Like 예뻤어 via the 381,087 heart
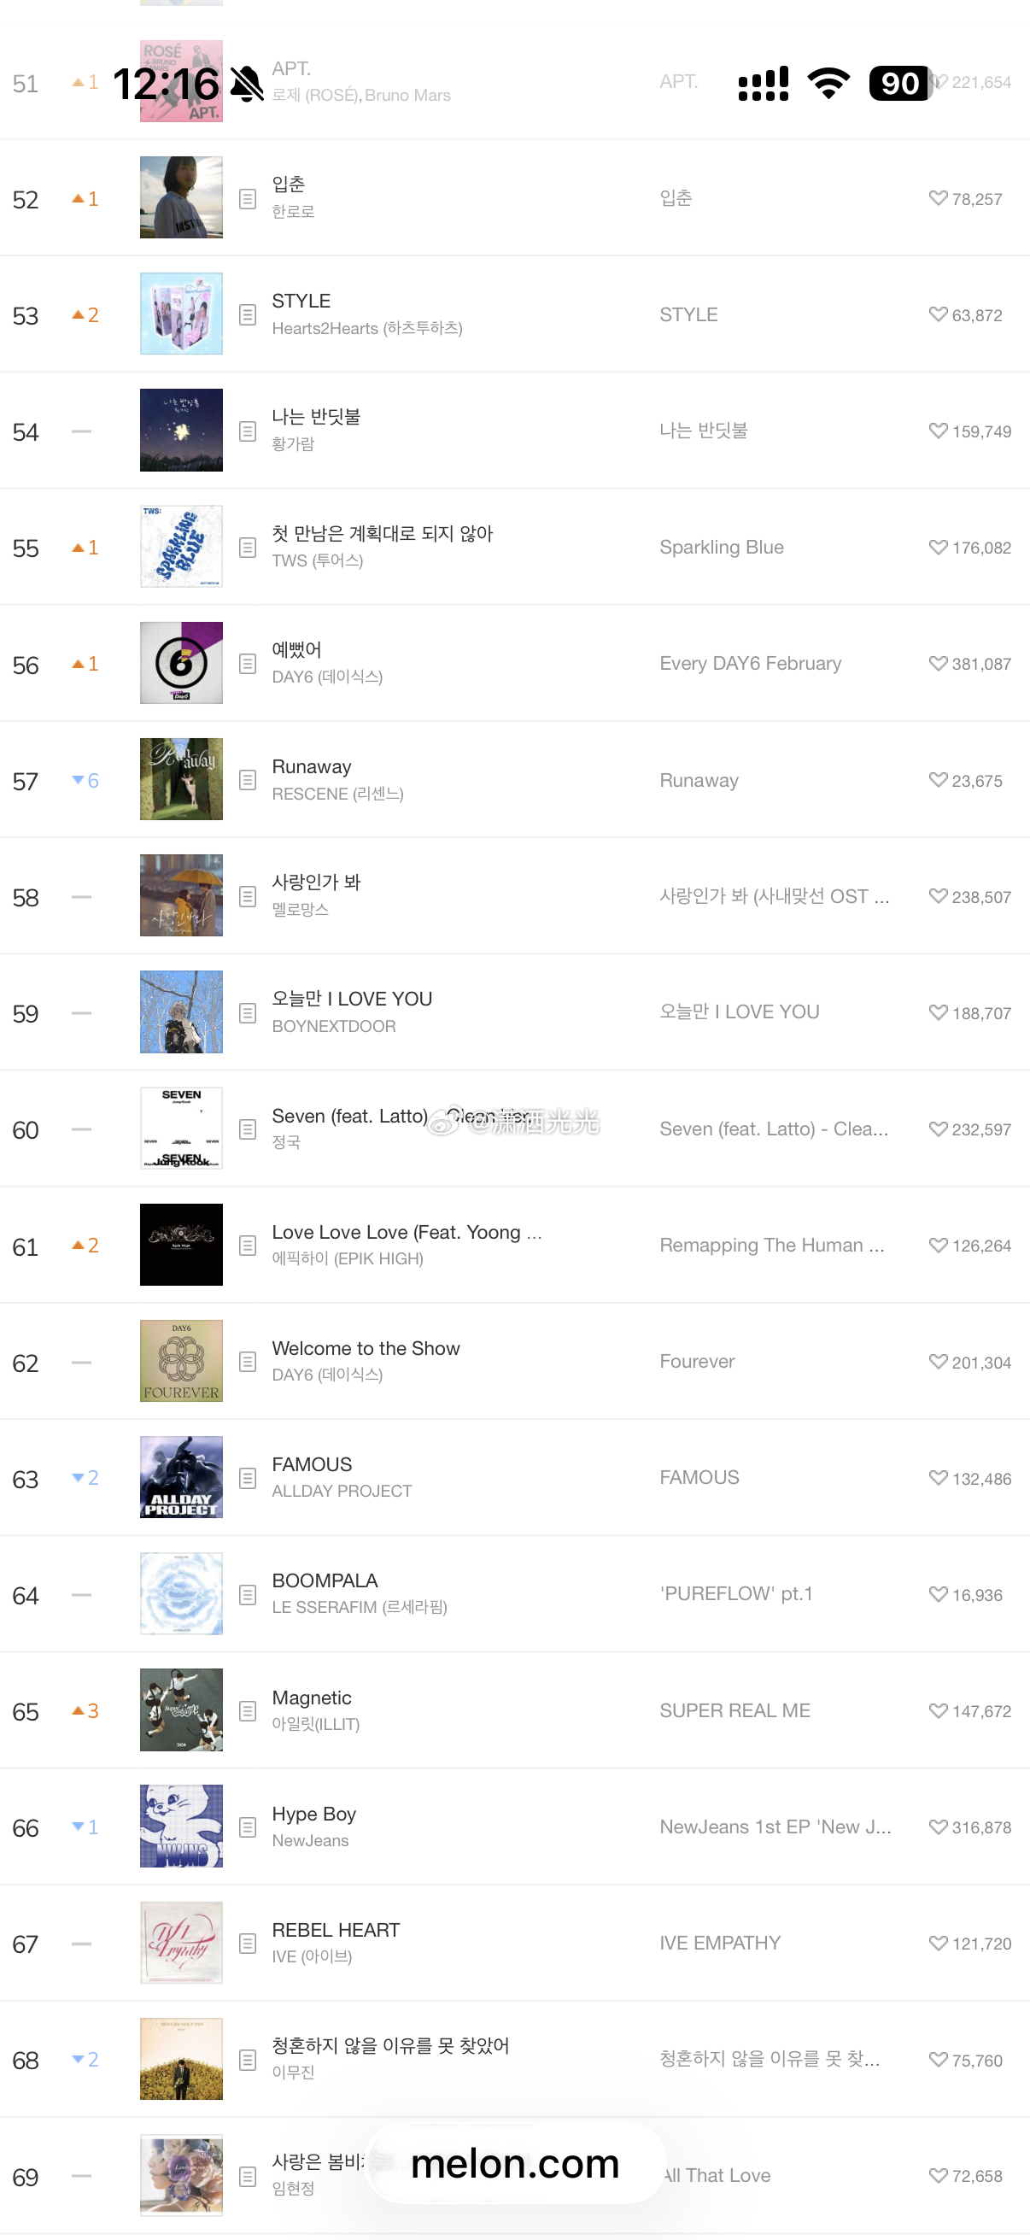 (938, 664)
